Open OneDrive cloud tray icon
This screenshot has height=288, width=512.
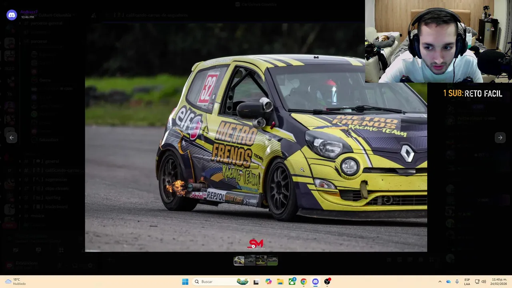point(448,282)
